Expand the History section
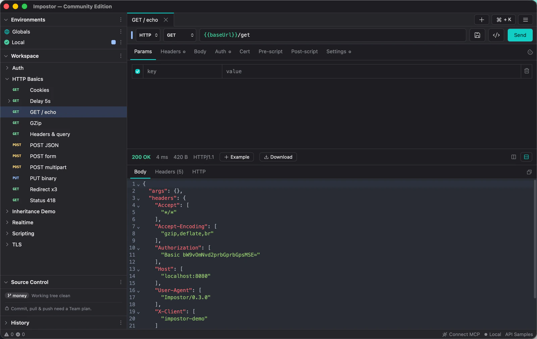Screen dimensions: 537x339 pyautogui.click(x=6, y=323)
